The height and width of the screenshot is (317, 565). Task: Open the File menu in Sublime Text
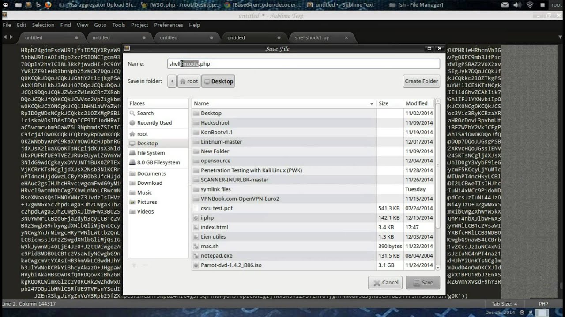[7, 25]
